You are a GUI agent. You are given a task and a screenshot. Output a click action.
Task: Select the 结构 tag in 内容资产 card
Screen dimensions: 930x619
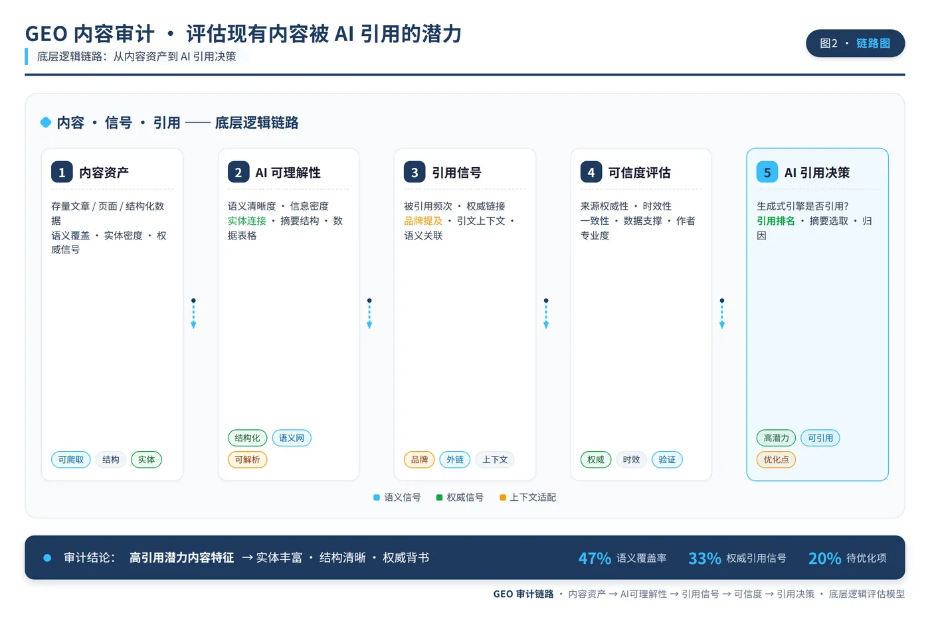(111, 460)
